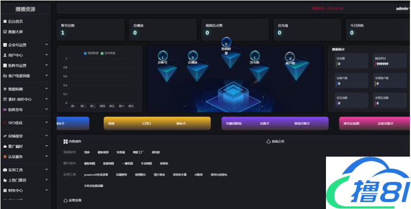Click the 矩阵发布 purple video icon
The height and width of the screenshot is (209, 411).
click(5, 109)
